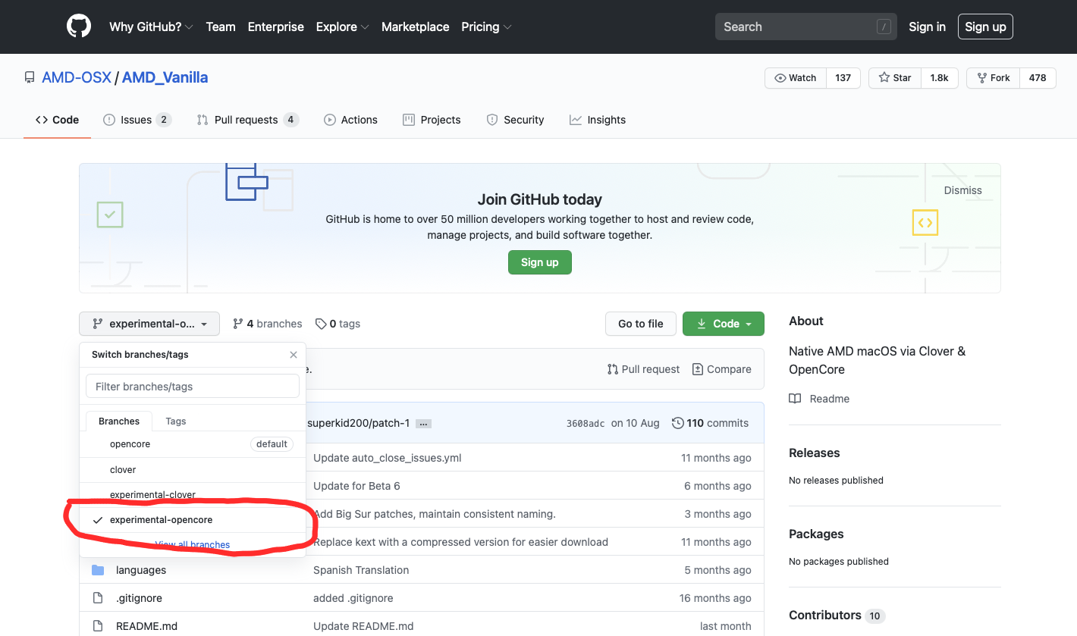The width and height of the screenshot is (1077, 636).
Task: Open the languages folder
Action: [x=141, y=570]
